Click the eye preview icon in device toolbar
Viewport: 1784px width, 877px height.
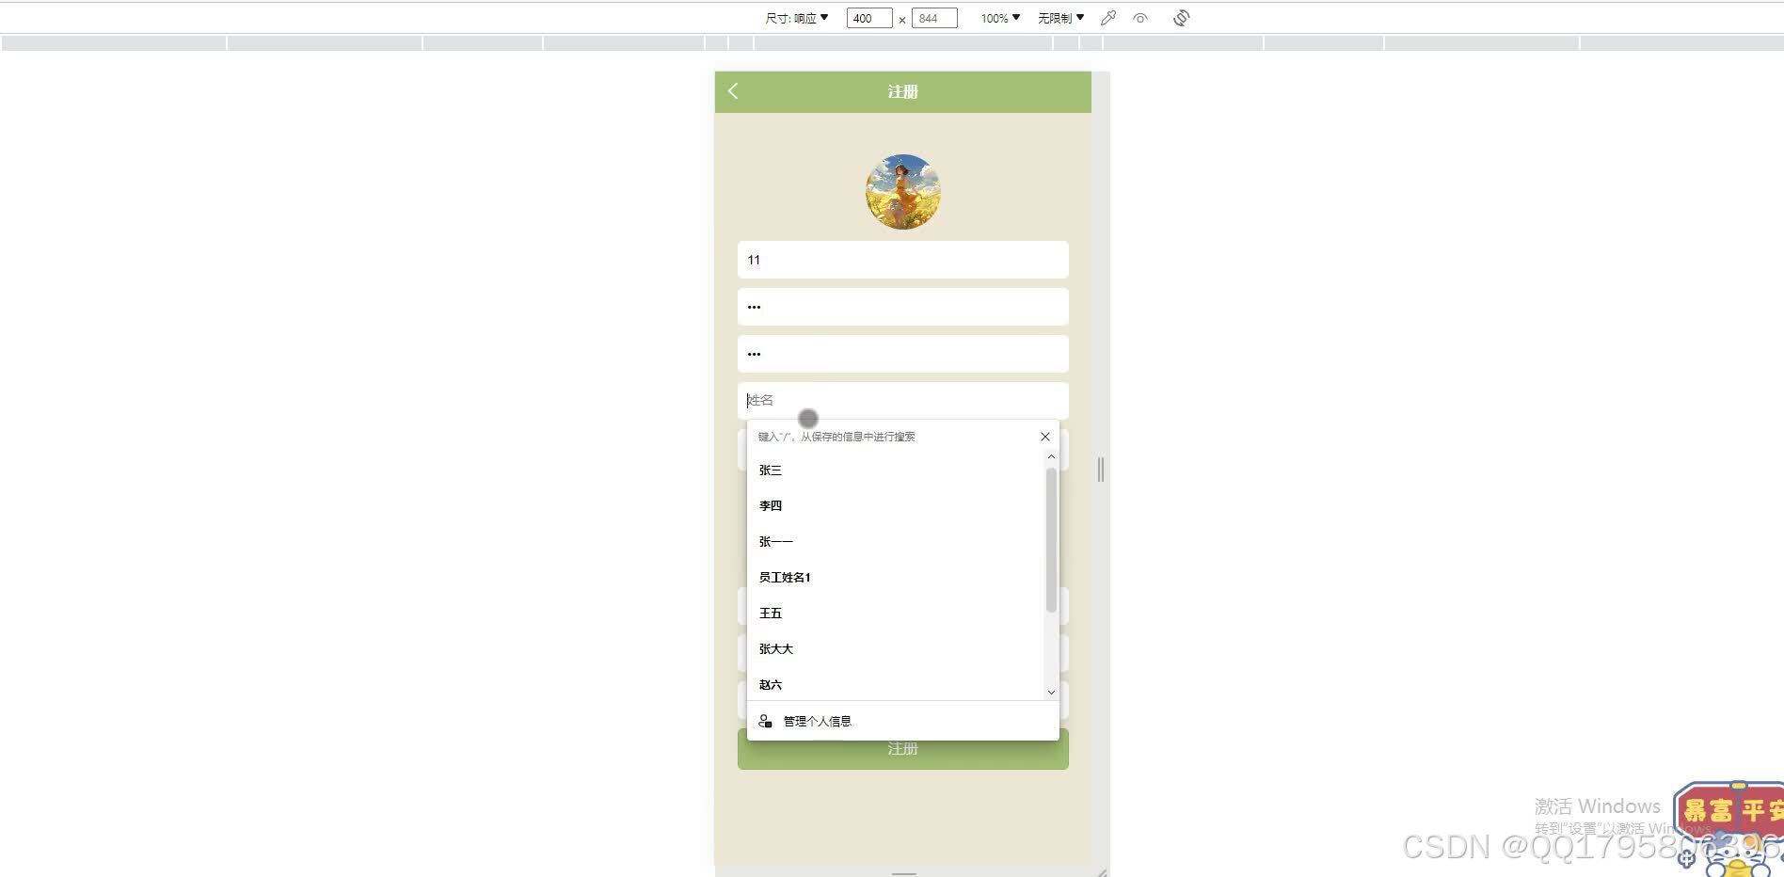[1140, 18]
